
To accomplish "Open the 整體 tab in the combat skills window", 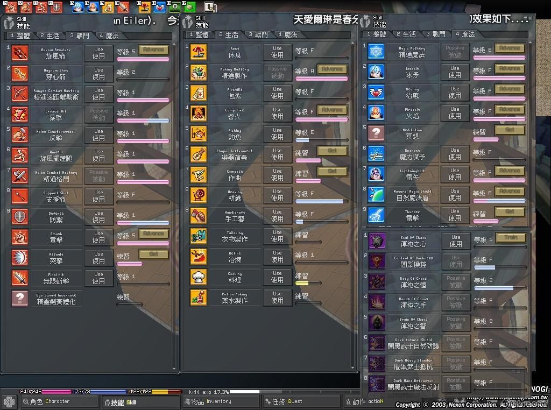I will (20, 36).
